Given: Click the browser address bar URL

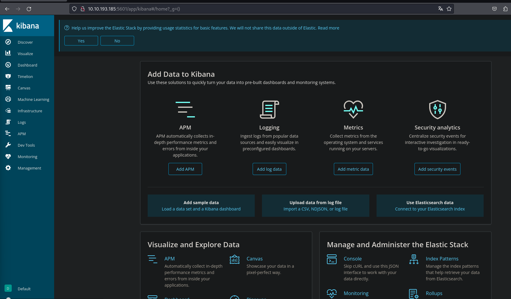Looking at the screenshot, I should pyautogui.click(x=134, y=9).
